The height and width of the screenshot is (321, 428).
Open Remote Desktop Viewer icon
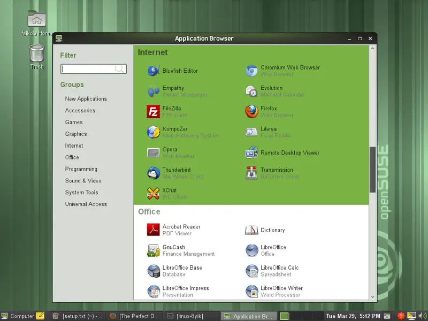tap(251, 152)
